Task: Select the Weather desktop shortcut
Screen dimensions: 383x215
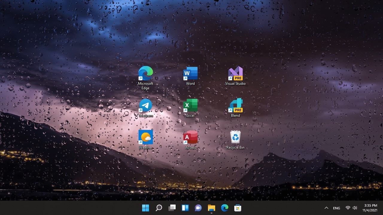Action: pos(146,140)
